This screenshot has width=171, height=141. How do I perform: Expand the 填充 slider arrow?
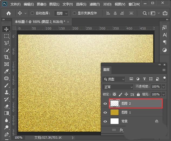click(x=163, y=94)
